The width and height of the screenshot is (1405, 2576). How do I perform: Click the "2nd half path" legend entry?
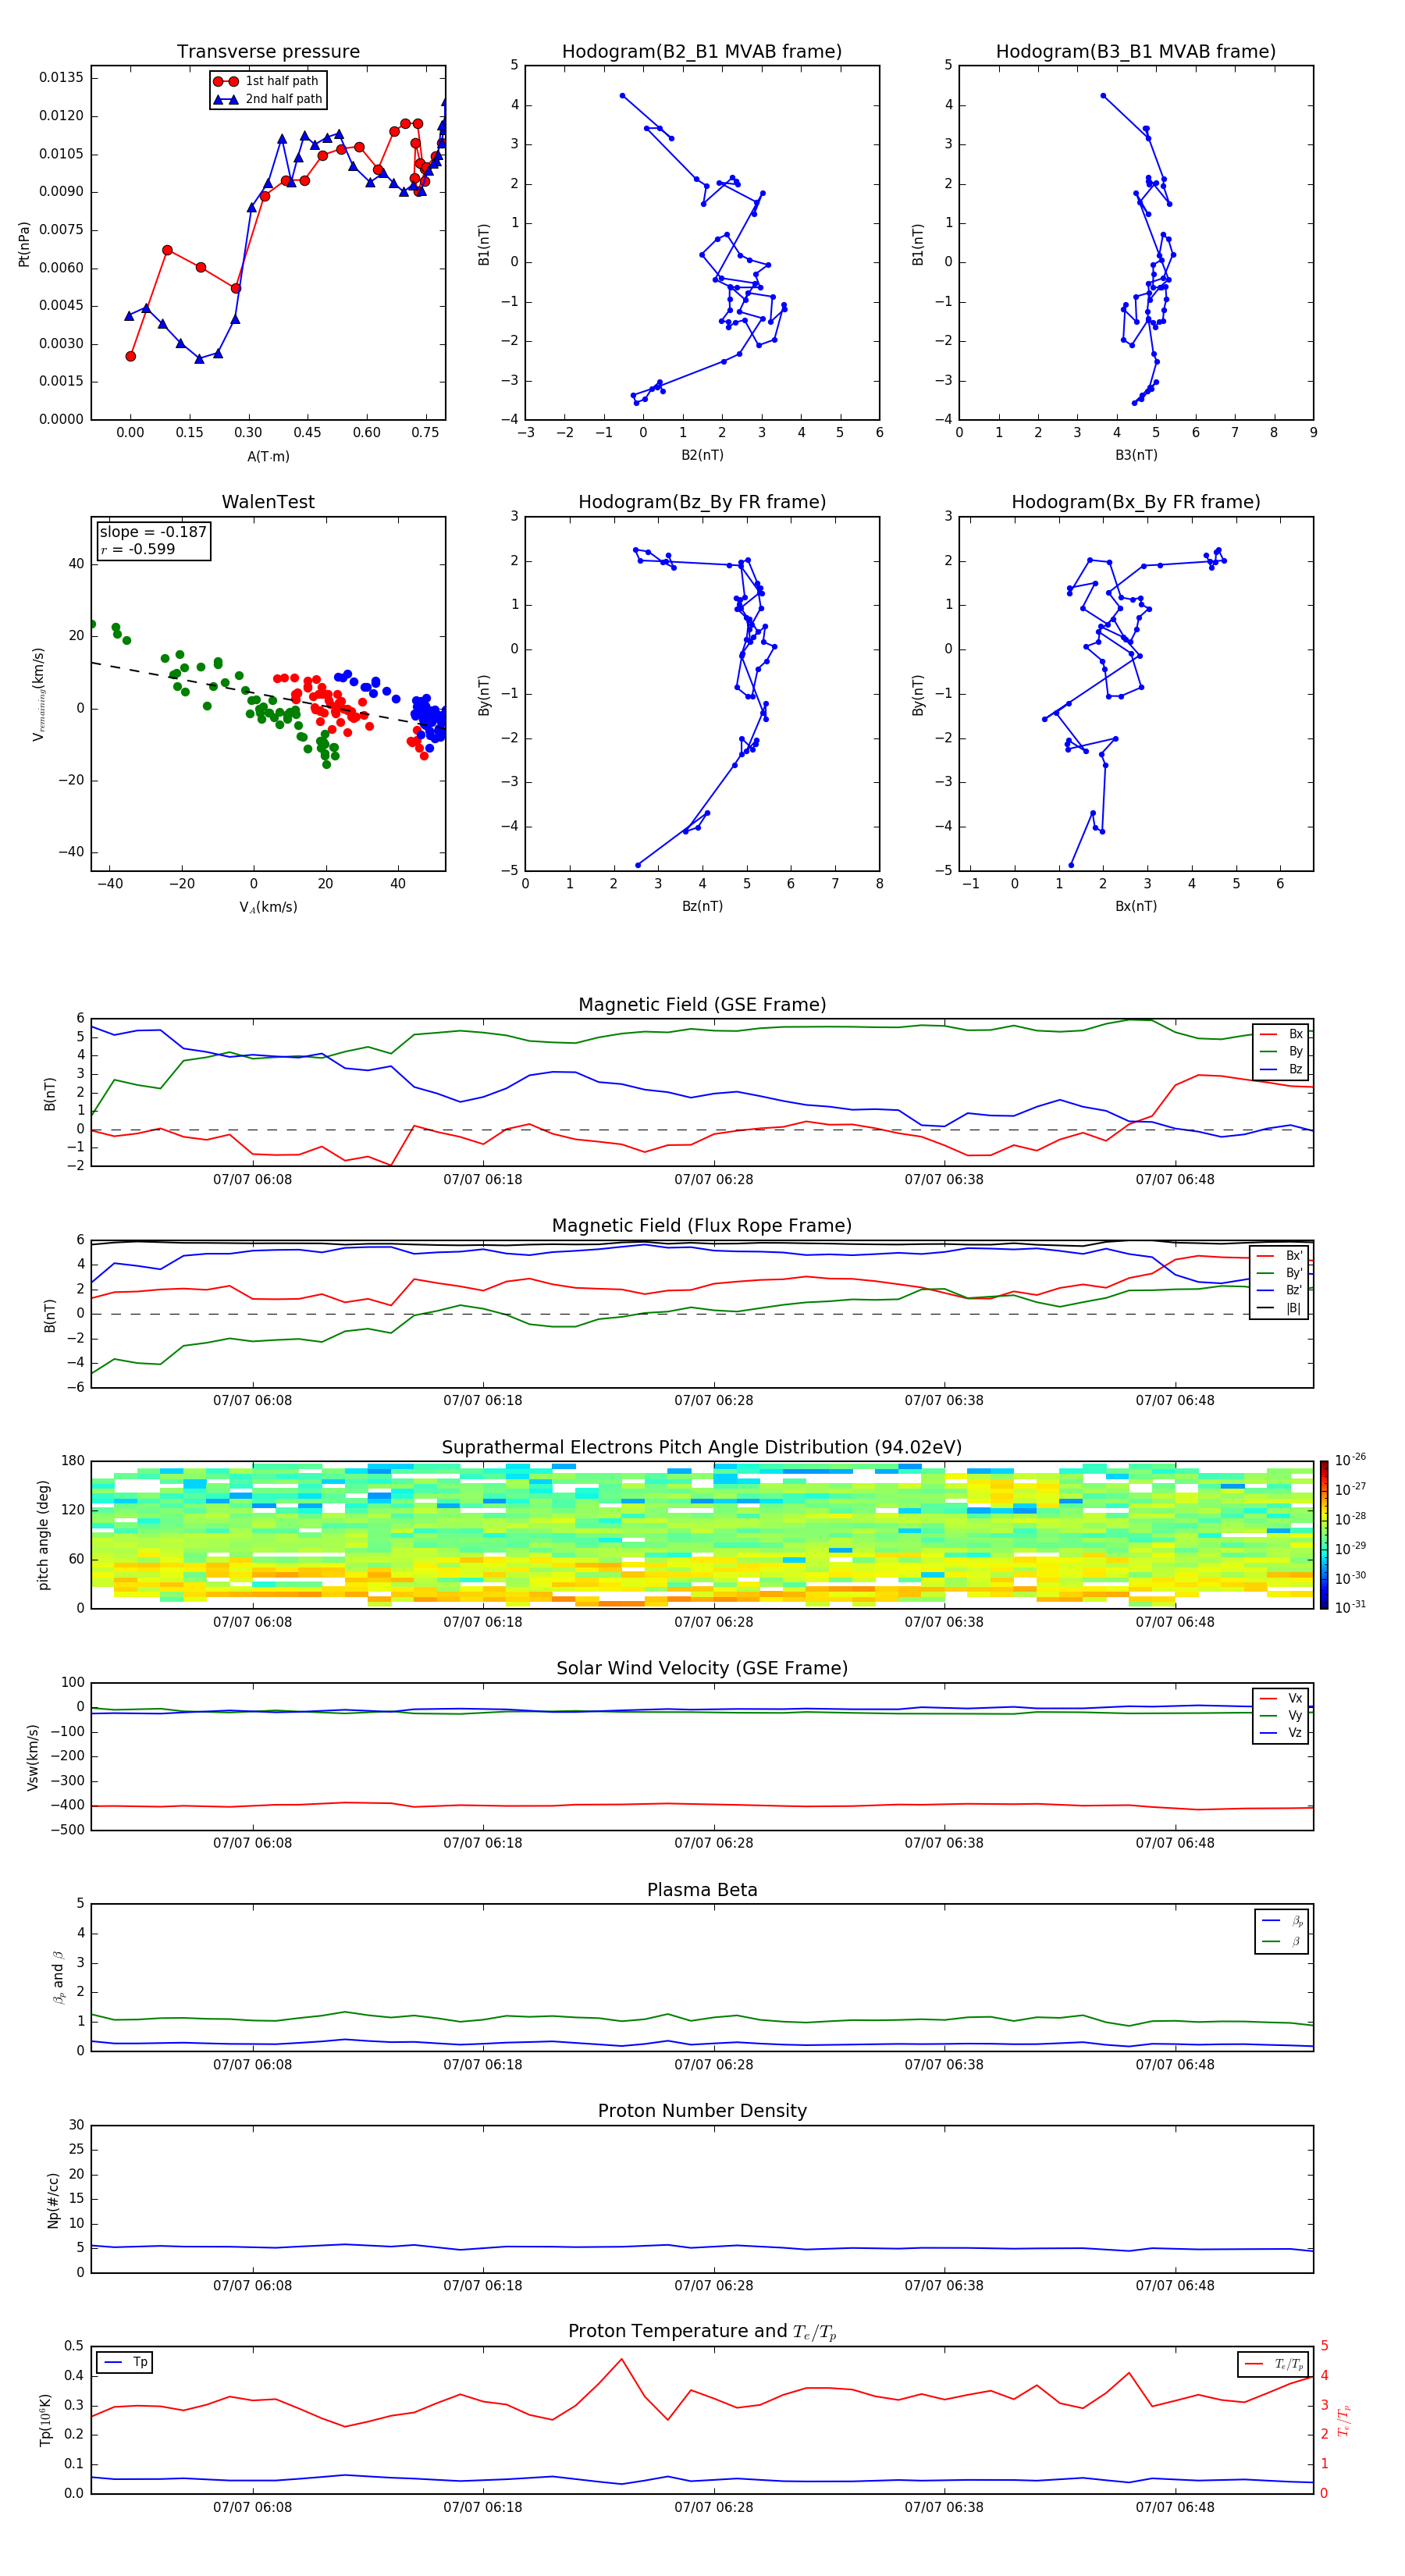[x=267, y=99]
